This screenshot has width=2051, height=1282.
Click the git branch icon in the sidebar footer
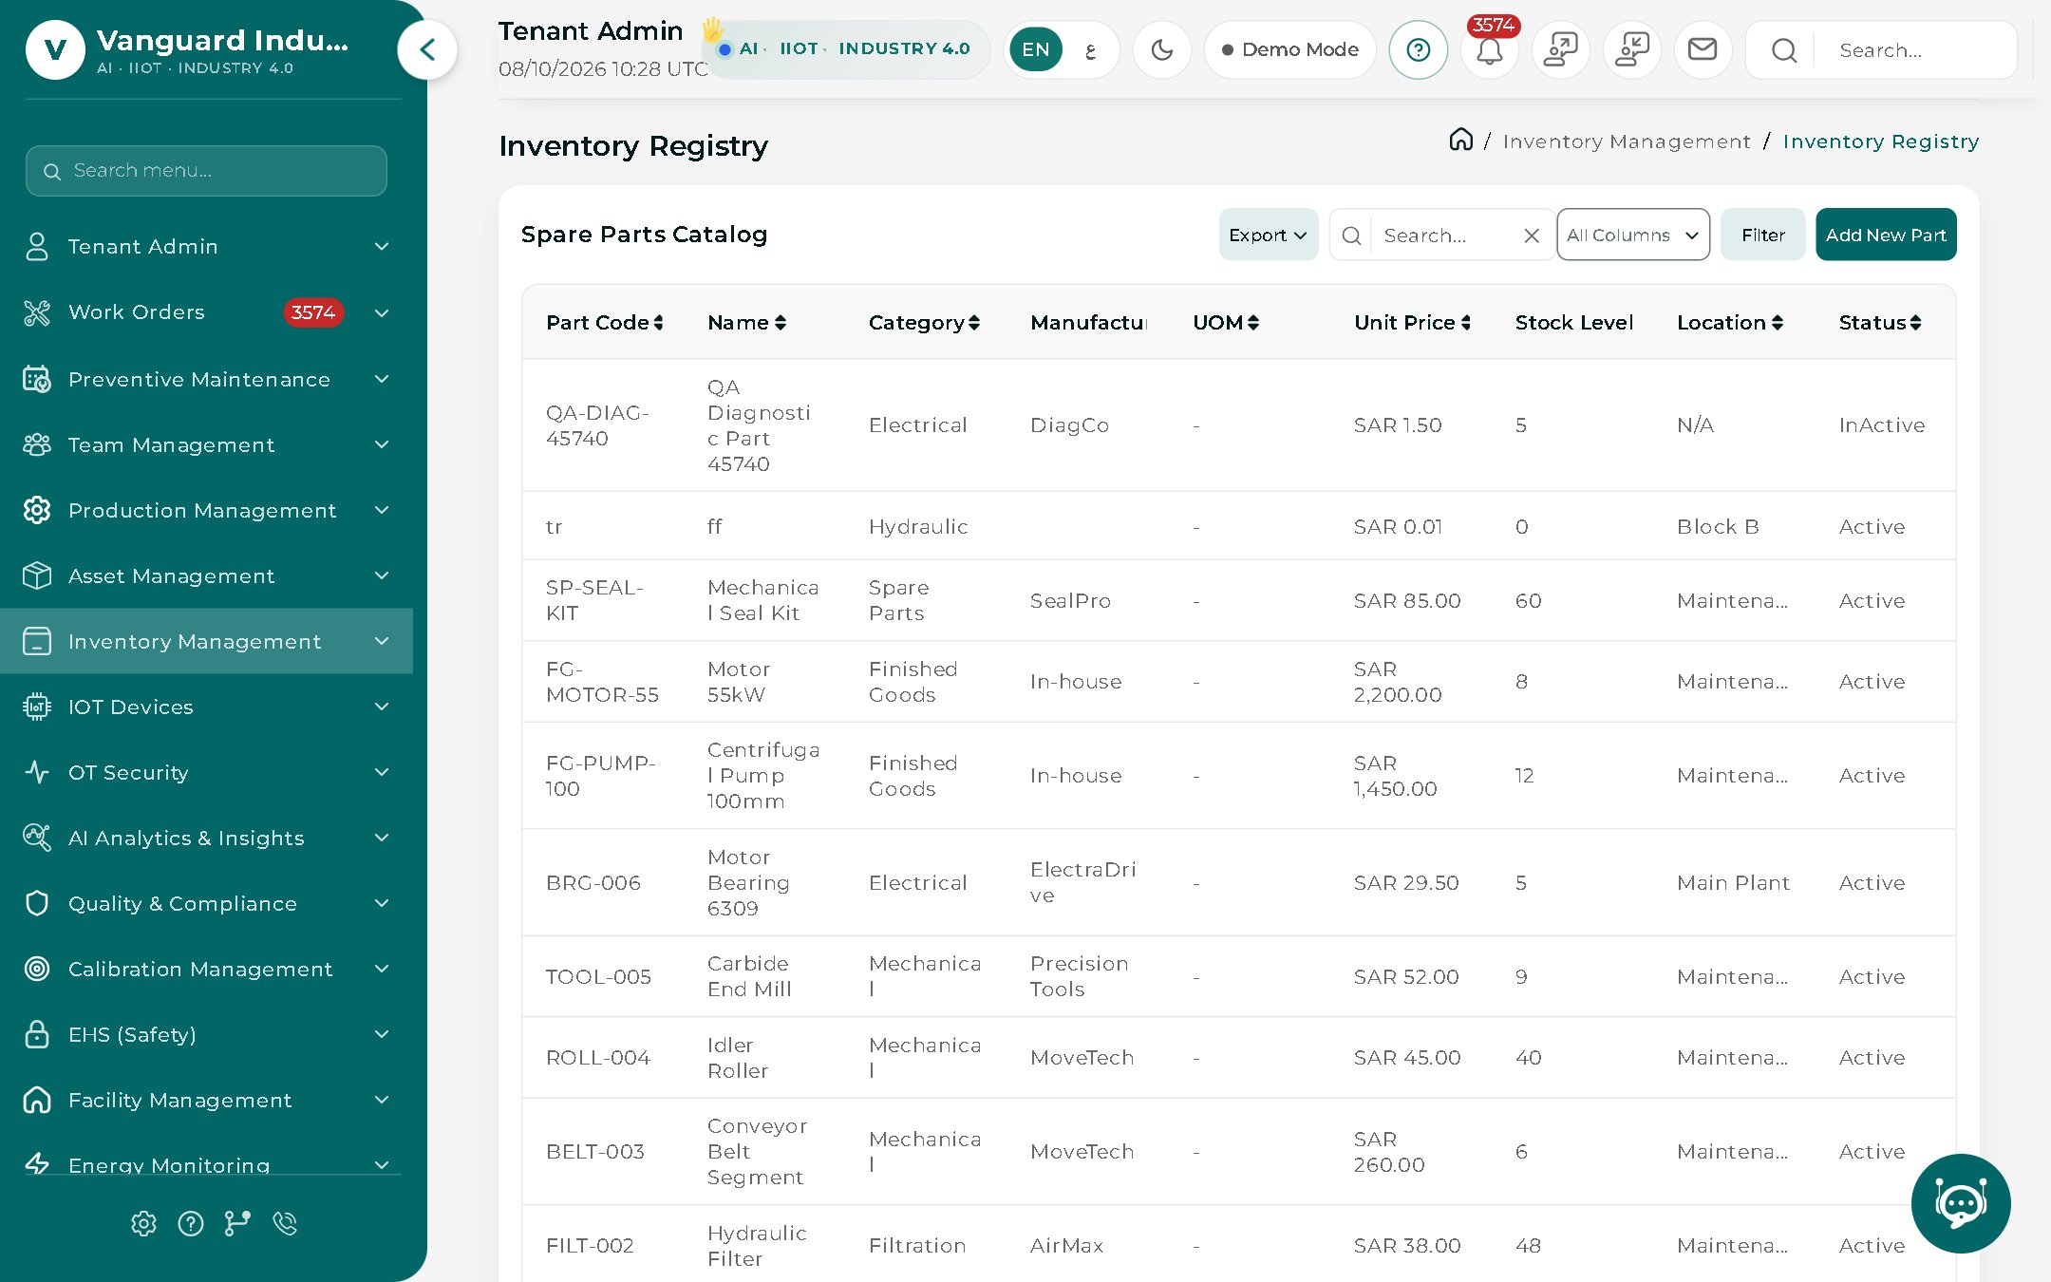pyautogui.click(x=237, y=1223)
